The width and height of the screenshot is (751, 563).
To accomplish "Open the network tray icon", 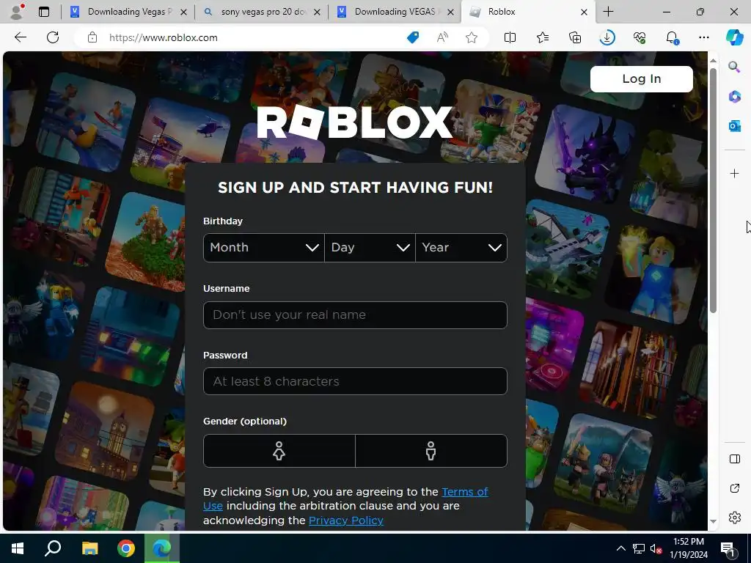I will 638,548.
